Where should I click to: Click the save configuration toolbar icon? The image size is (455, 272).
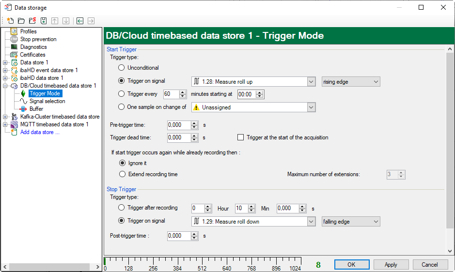pyautogui.click(x=44, y=21)
